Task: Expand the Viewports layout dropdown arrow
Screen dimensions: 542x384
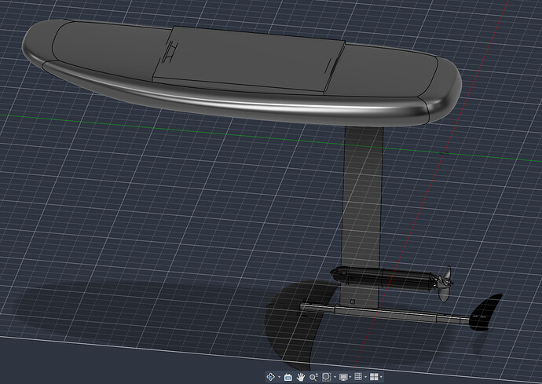Action: [x=381, y=377]
